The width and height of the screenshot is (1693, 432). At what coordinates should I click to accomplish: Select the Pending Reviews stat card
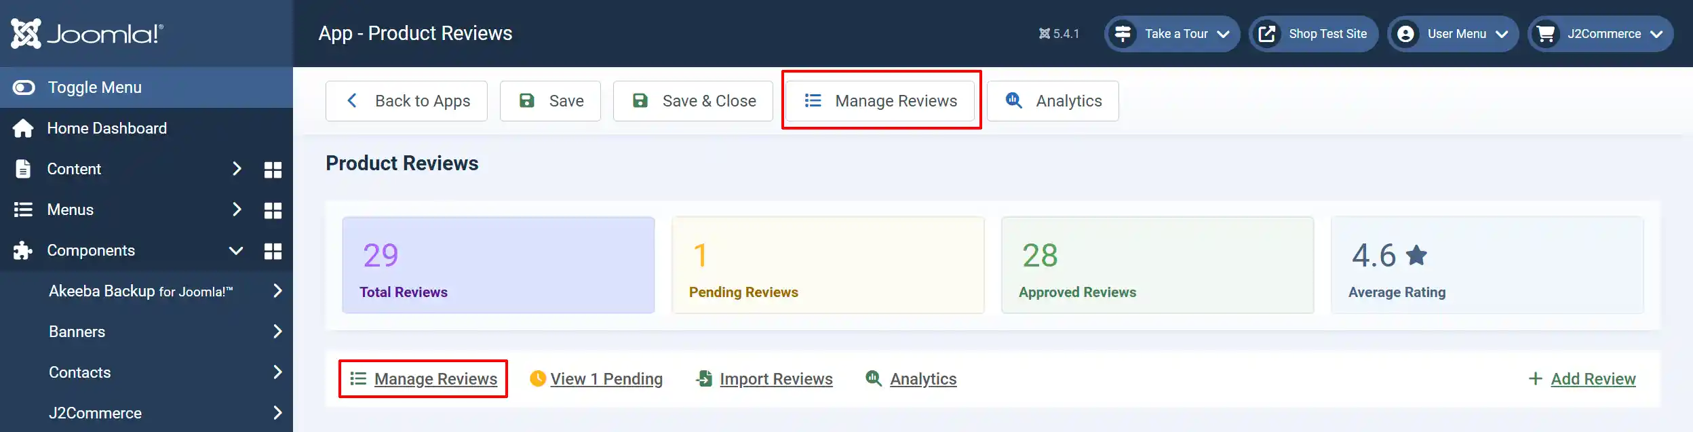click(828, 265)
